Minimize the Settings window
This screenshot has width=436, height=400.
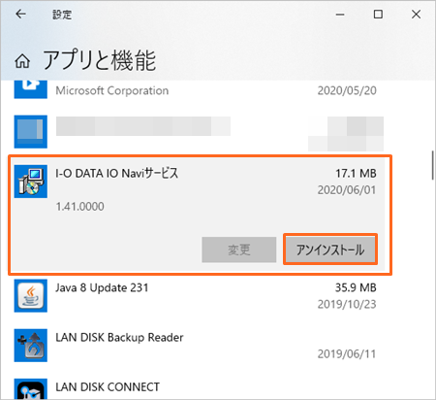coord(340,15)
